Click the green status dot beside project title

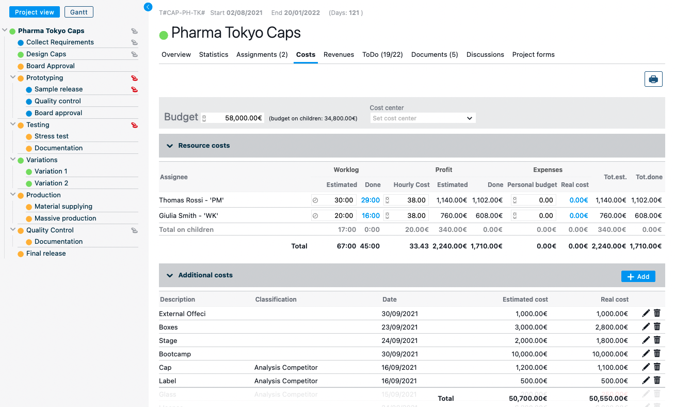[x=164, y=35]
